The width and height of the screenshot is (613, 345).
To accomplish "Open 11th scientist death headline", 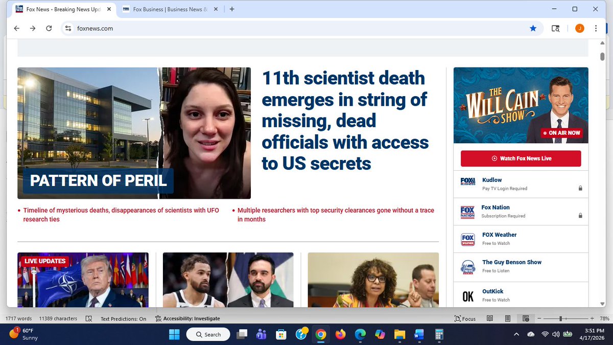I will 345,121.
